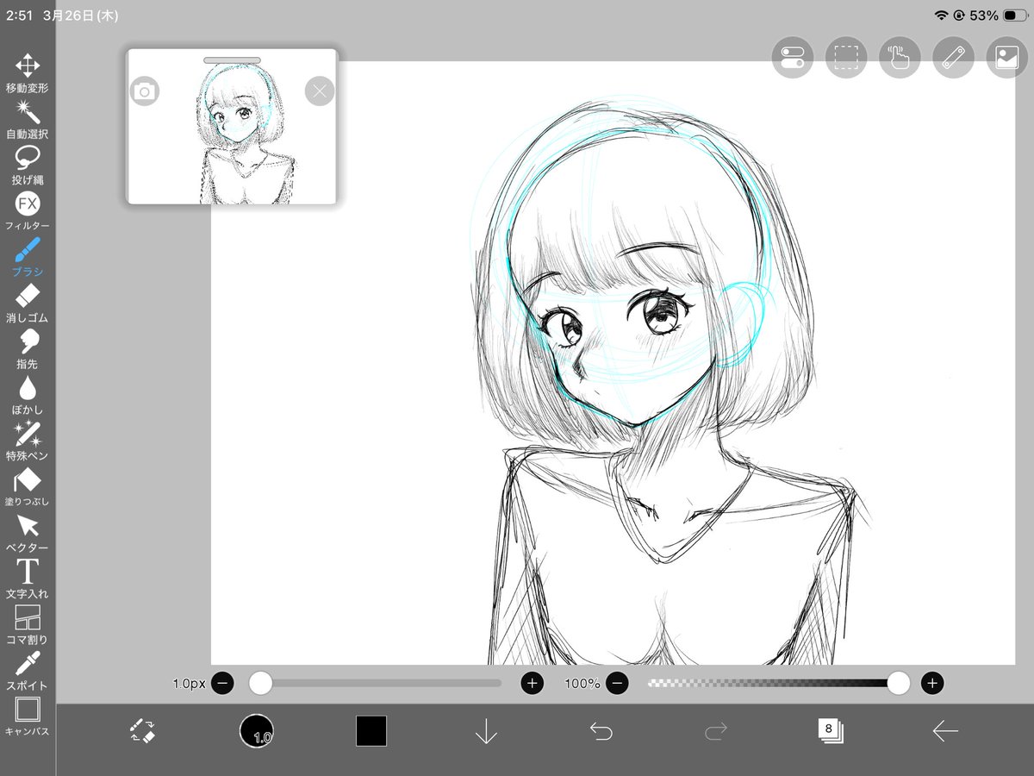
Task: Open brush settings circle showing 1.0
Action: click(256, 731)
